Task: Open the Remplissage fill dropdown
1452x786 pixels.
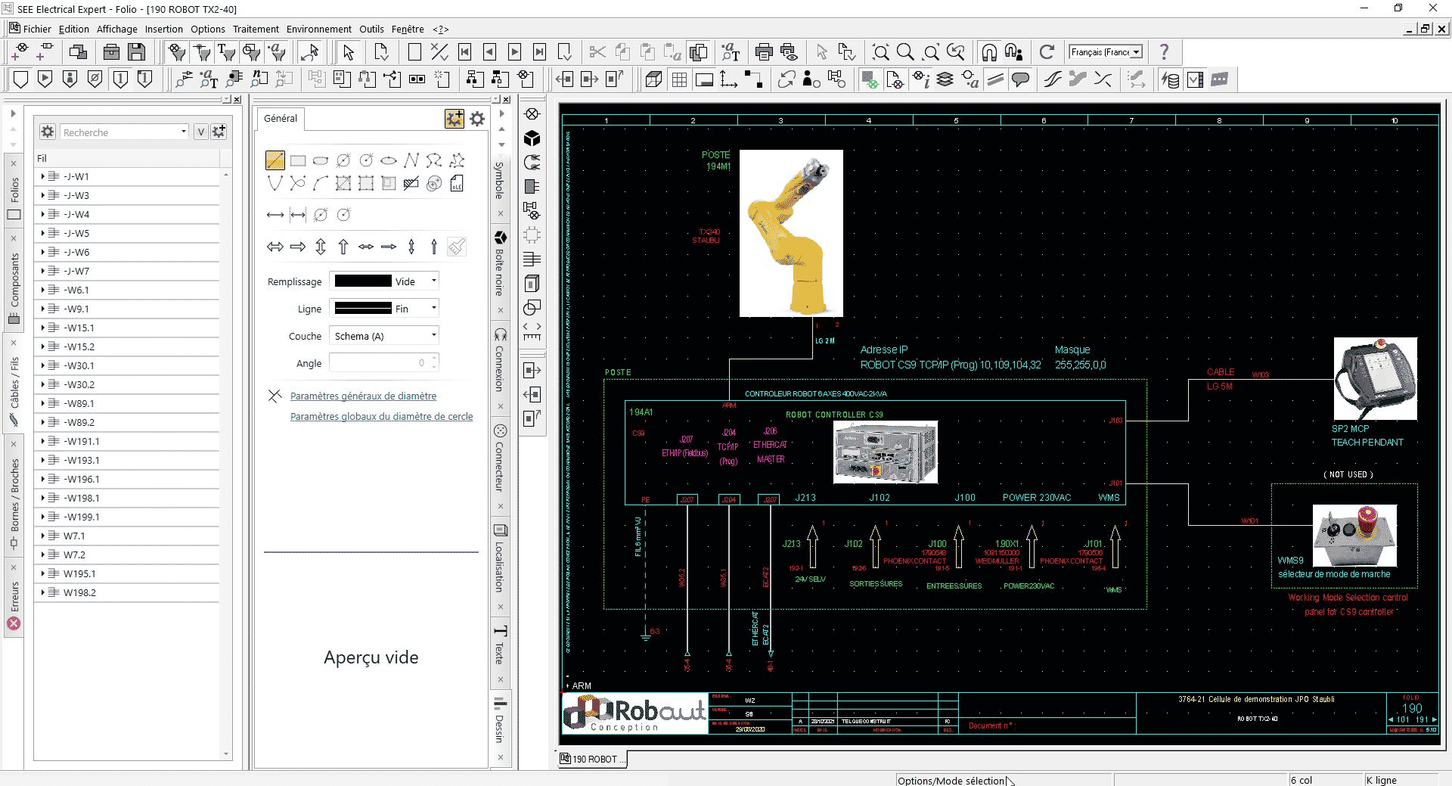Action: tap(433, 281)
